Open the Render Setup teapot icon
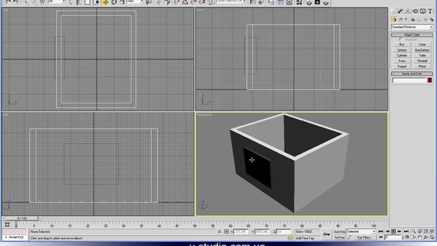 [309, 2]
